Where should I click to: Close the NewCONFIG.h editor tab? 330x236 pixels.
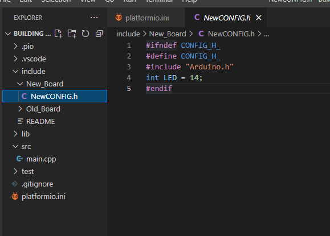[x=259, y=18]
